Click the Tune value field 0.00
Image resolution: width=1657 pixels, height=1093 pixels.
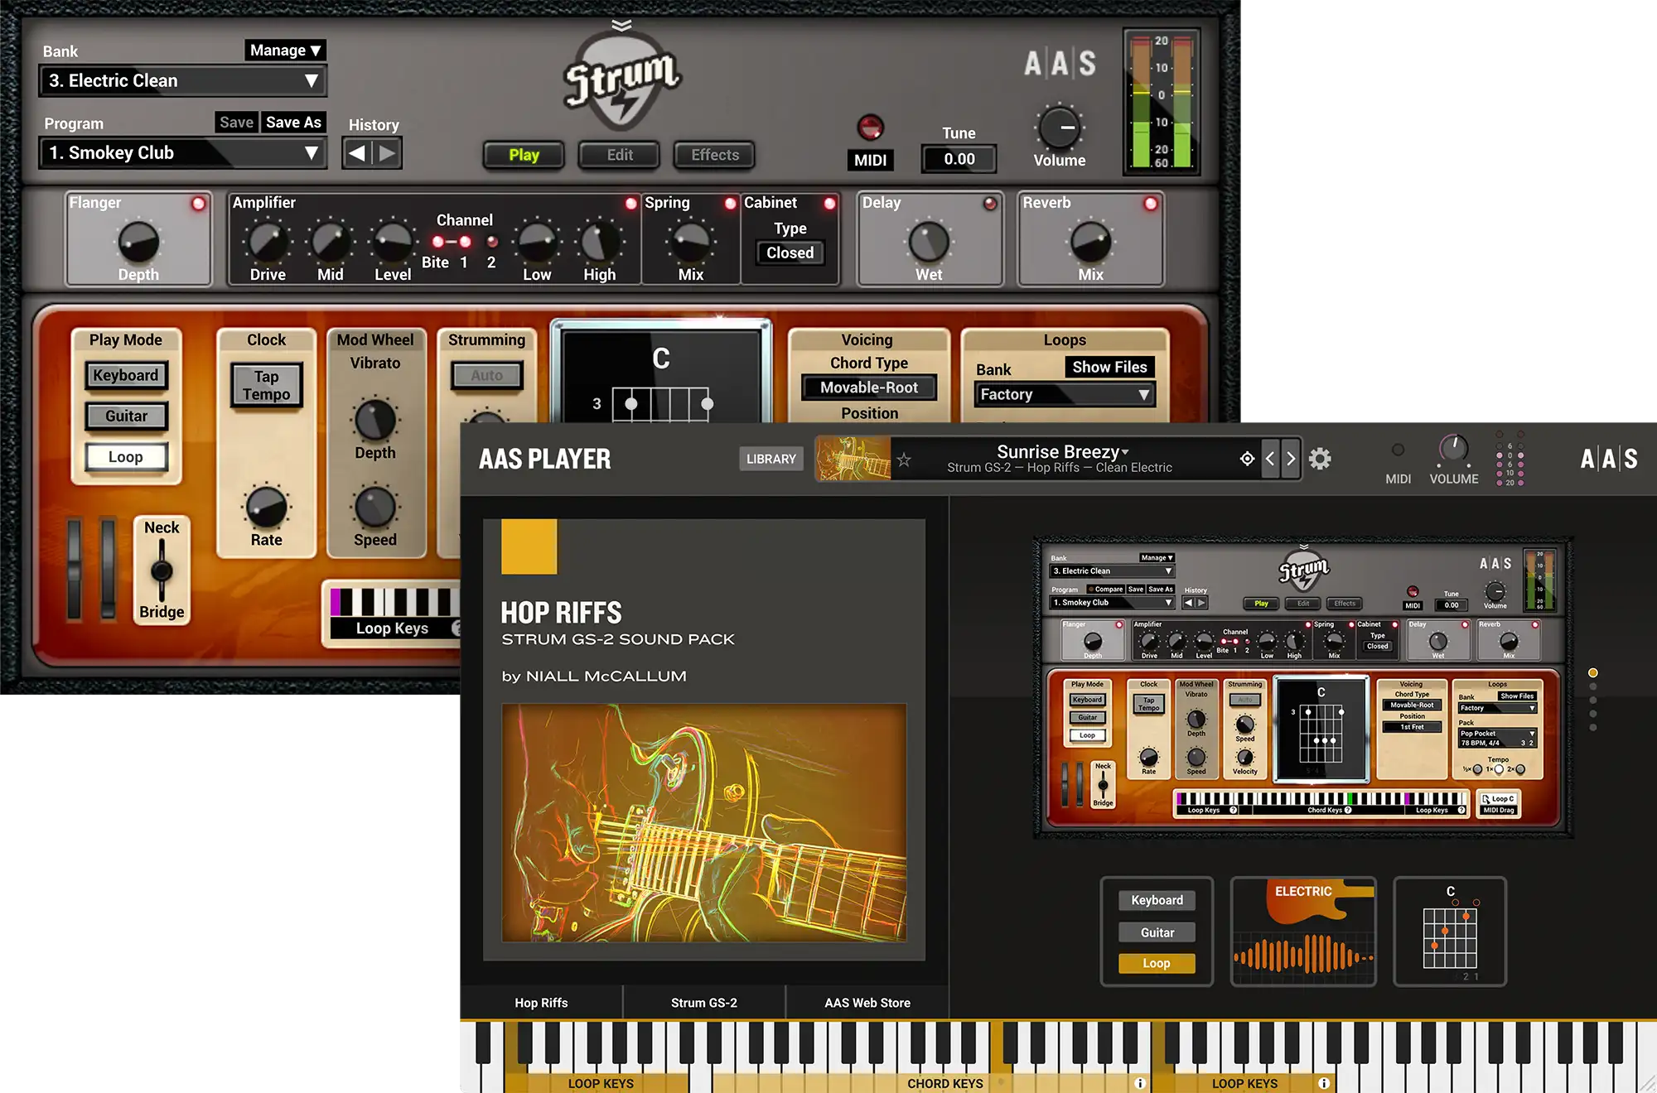959,159
